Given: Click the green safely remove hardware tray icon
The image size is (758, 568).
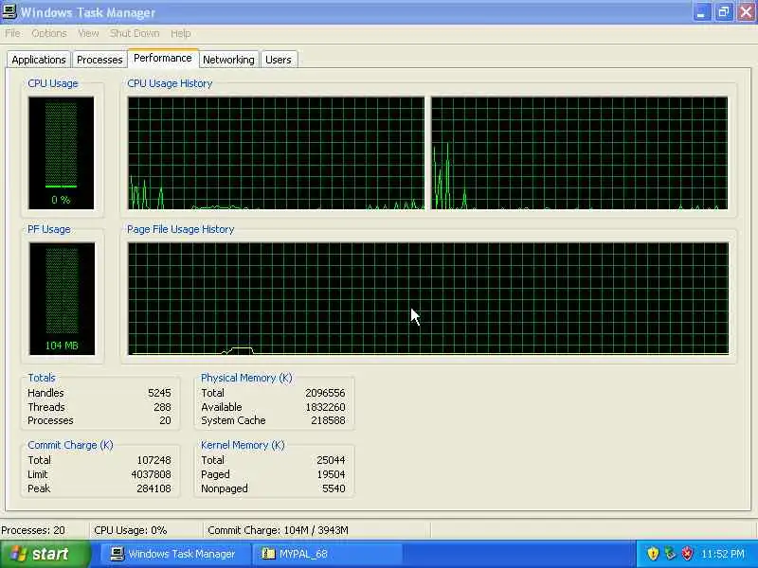Looking at the screenshot, I should point(670,554).
